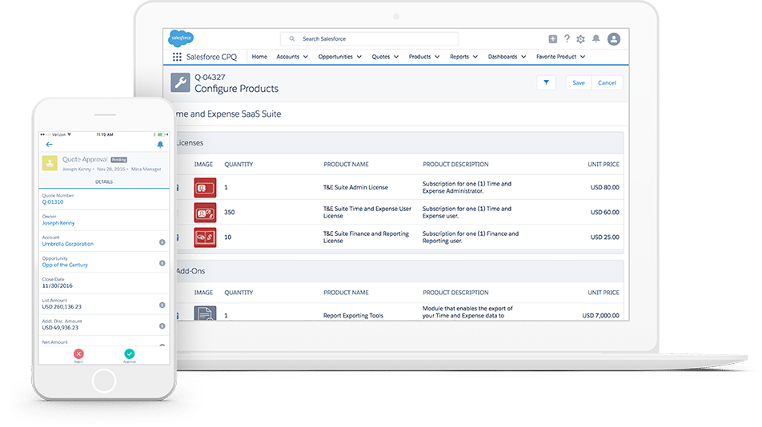The height and width of the screenshot is (427, 762).
Task: Click quantity 1 for T&E Suite Admin License
Action: click(226, 187)
